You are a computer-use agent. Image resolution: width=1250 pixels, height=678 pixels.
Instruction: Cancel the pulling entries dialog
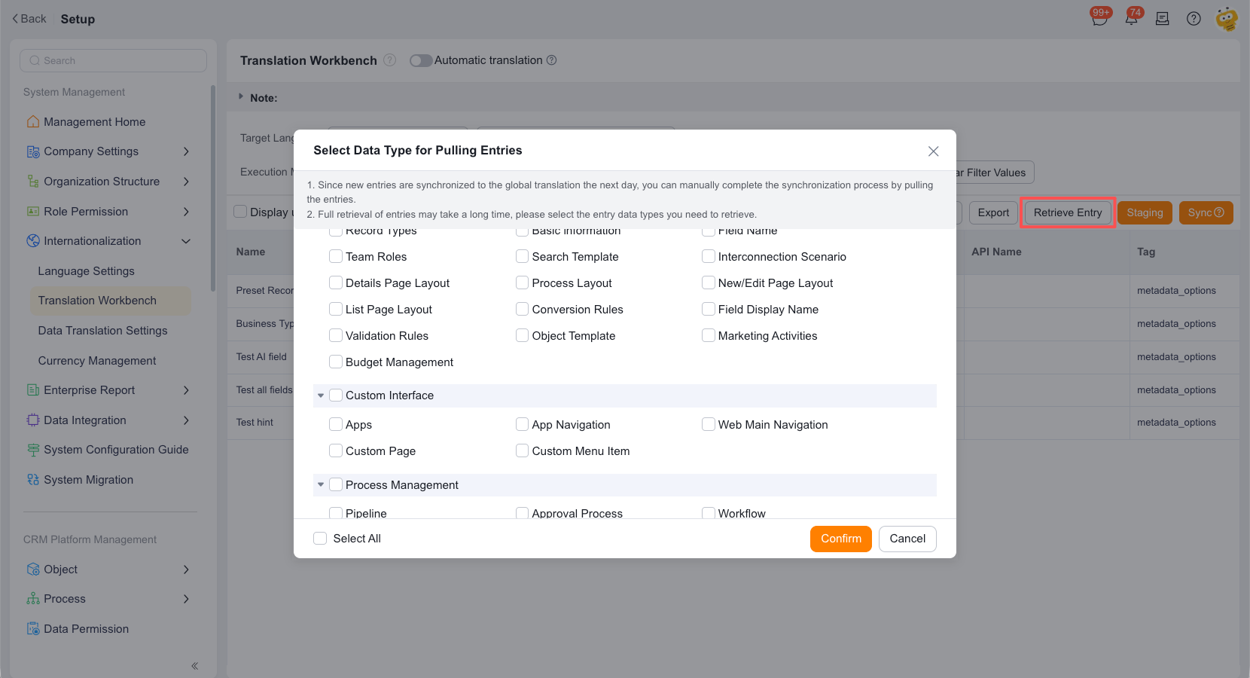tap(907, 539)
